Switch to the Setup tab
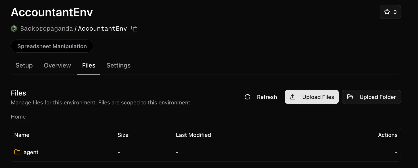Viewport: 418px width, 168px height. click(24, 65)
